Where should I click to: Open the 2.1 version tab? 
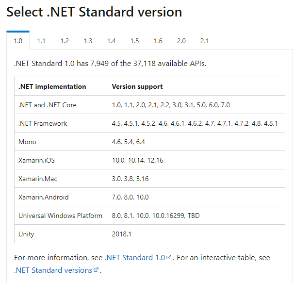coord(204,41)
